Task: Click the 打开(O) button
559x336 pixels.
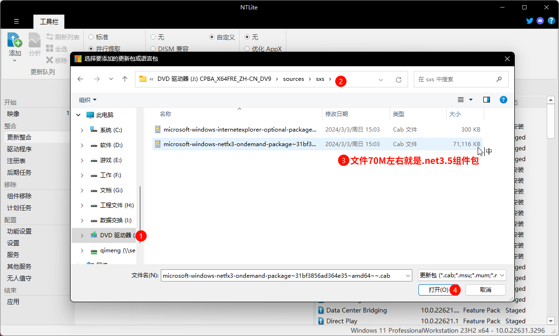Action: pos(439,290)
